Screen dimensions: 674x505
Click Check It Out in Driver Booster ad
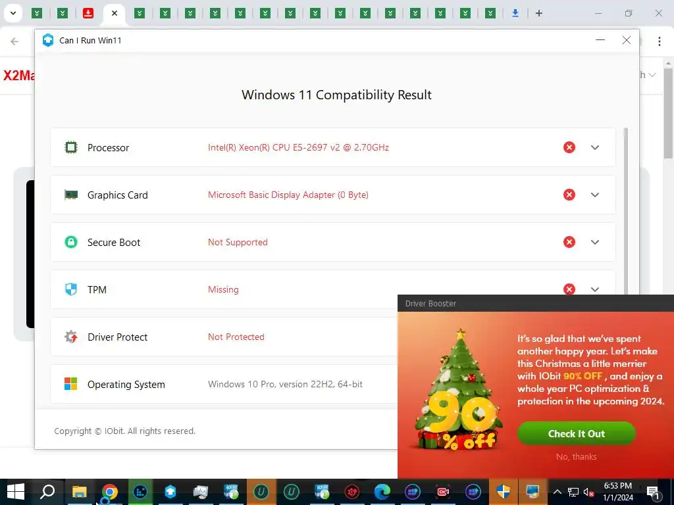coord(576,433)
